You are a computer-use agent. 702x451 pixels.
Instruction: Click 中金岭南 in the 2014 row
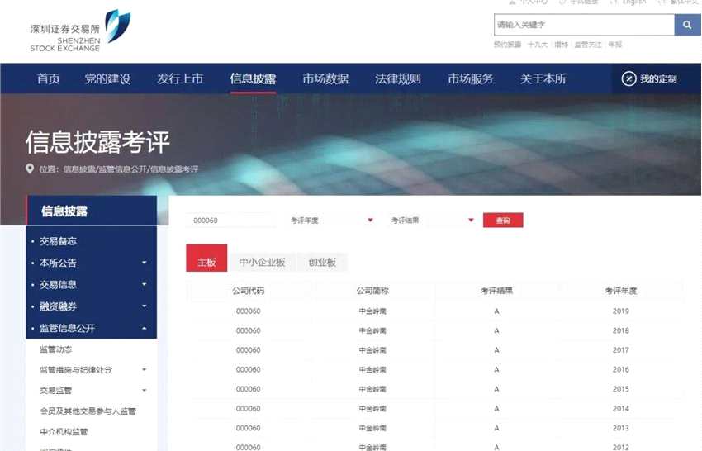click(372, 408)
